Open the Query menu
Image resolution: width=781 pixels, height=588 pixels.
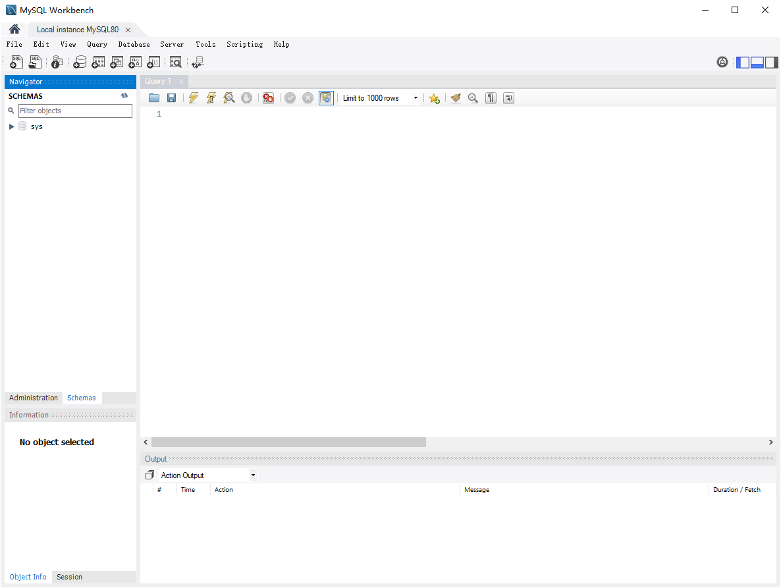coord(97,44)
